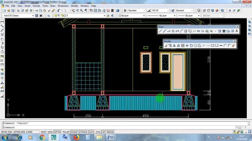Click the MODEL button in status bar
This screenshot has width=252, height=141.
pyautogui.click(x=111, y=132)
